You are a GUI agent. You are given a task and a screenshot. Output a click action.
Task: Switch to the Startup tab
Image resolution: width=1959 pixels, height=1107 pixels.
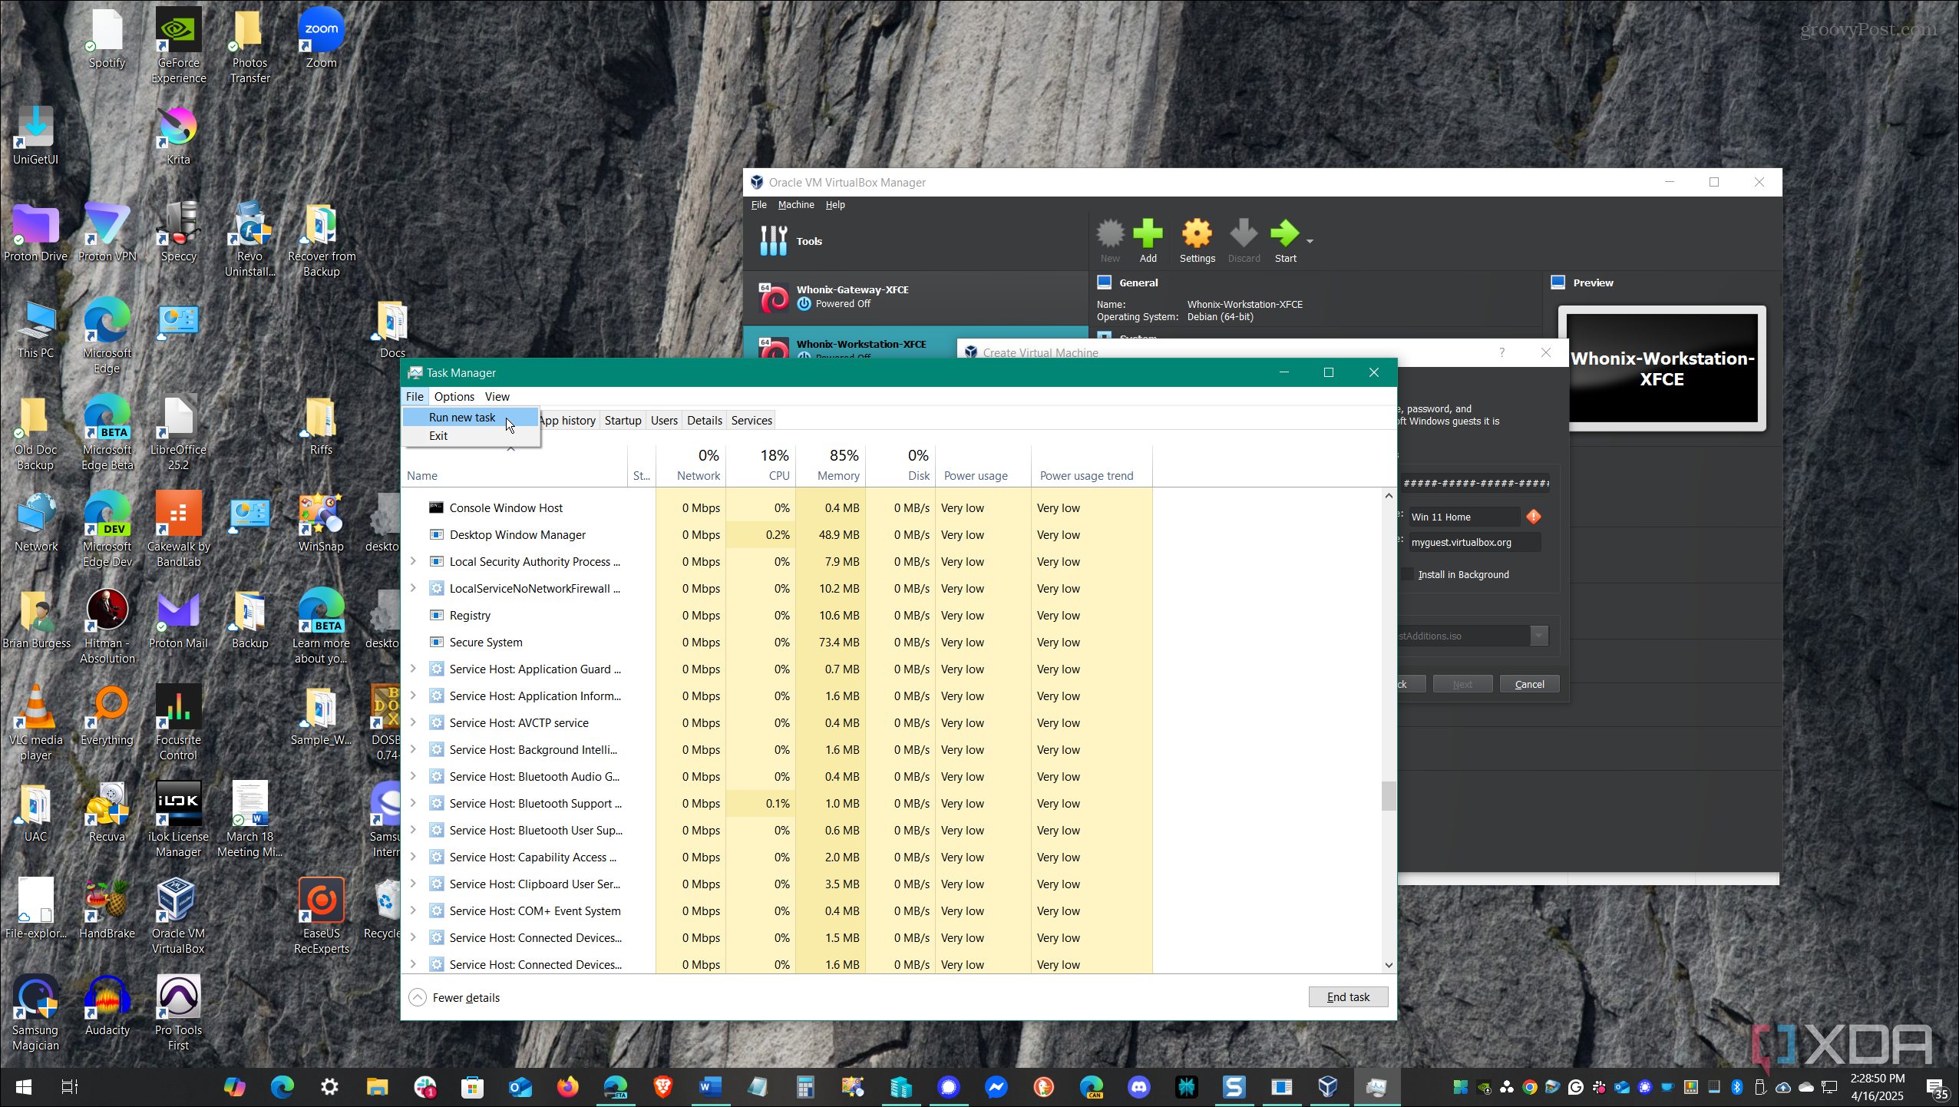623,420
